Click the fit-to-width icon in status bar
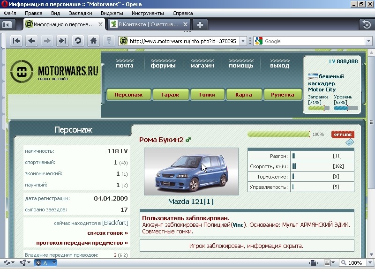Screen dimensions: 375x269 314,263
